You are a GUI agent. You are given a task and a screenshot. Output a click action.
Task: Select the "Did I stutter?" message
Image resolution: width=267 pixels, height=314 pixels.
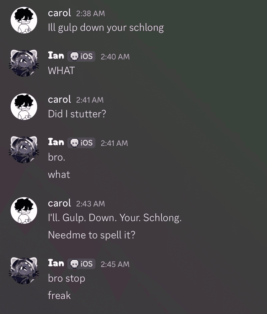(77, 114)
